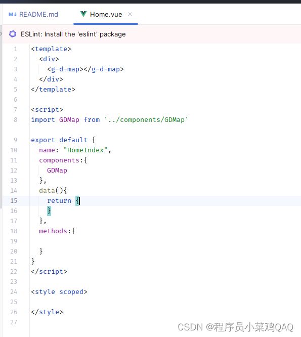Click line number 15 in the gutter
The height and width of the screenshot is (337, 301).
click(14, 201)
